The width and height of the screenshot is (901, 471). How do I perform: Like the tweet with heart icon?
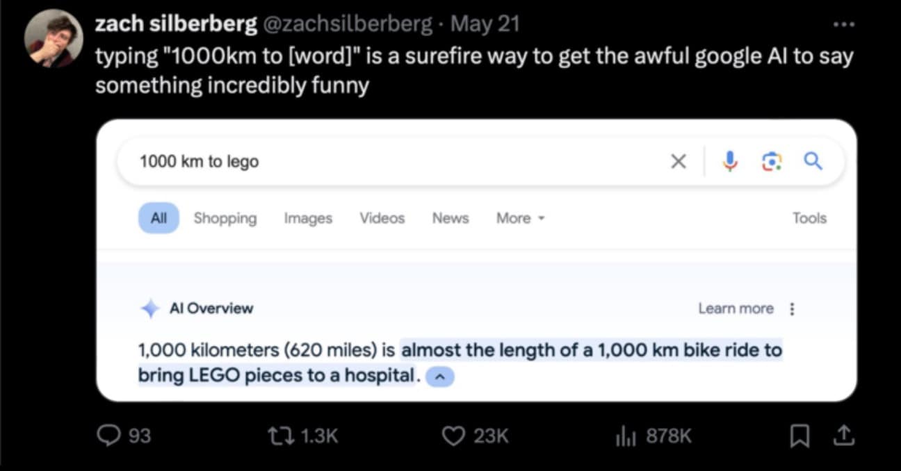pyautogui.click(x=453, y=436)
